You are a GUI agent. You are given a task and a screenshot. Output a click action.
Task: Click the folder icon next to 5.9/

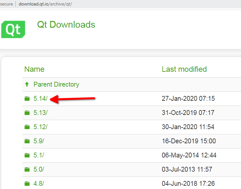click(27, 141)
